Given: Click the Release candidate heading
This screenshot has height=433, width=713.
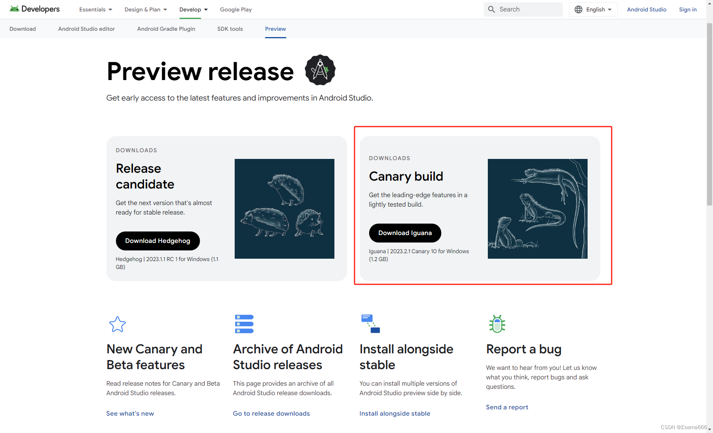Looking at the screenshot, I should pyautogui.click(x=145, y=176).
